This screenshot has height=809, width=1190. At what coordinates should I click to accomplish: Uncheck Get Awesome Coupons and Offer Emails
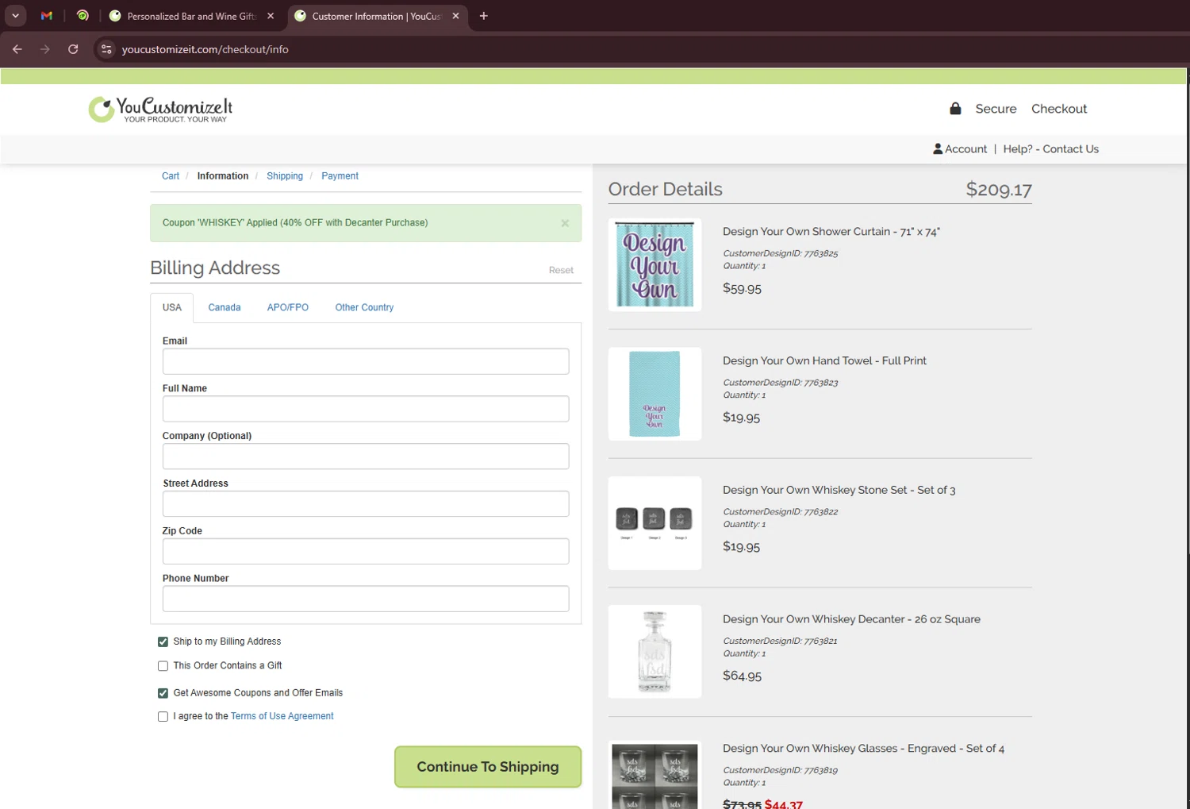click(163, 693)
